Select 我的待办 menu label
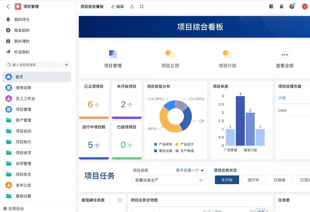The height and width of the screenshot is (212, 310). point(22,19)
